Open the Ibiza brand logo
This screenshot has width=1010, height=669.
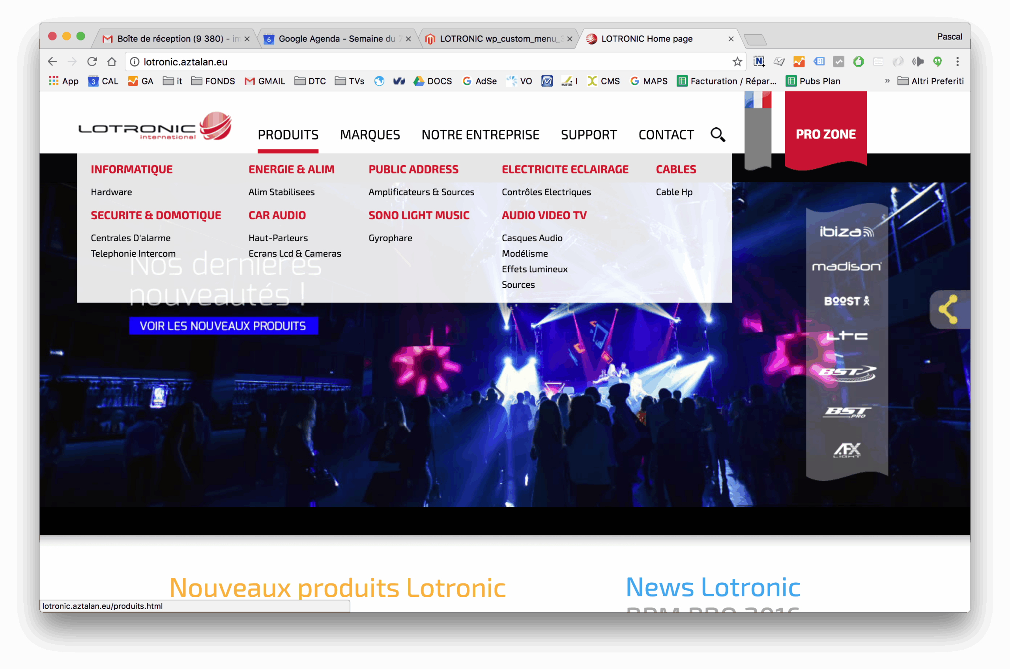[x=846, y=232]
